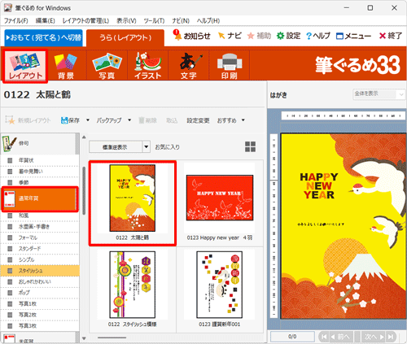Image resolution: width=407 pixels, height=344 pixels.
Task: Open the ファイル(F) menu
Action: click(x=16, y=20)
